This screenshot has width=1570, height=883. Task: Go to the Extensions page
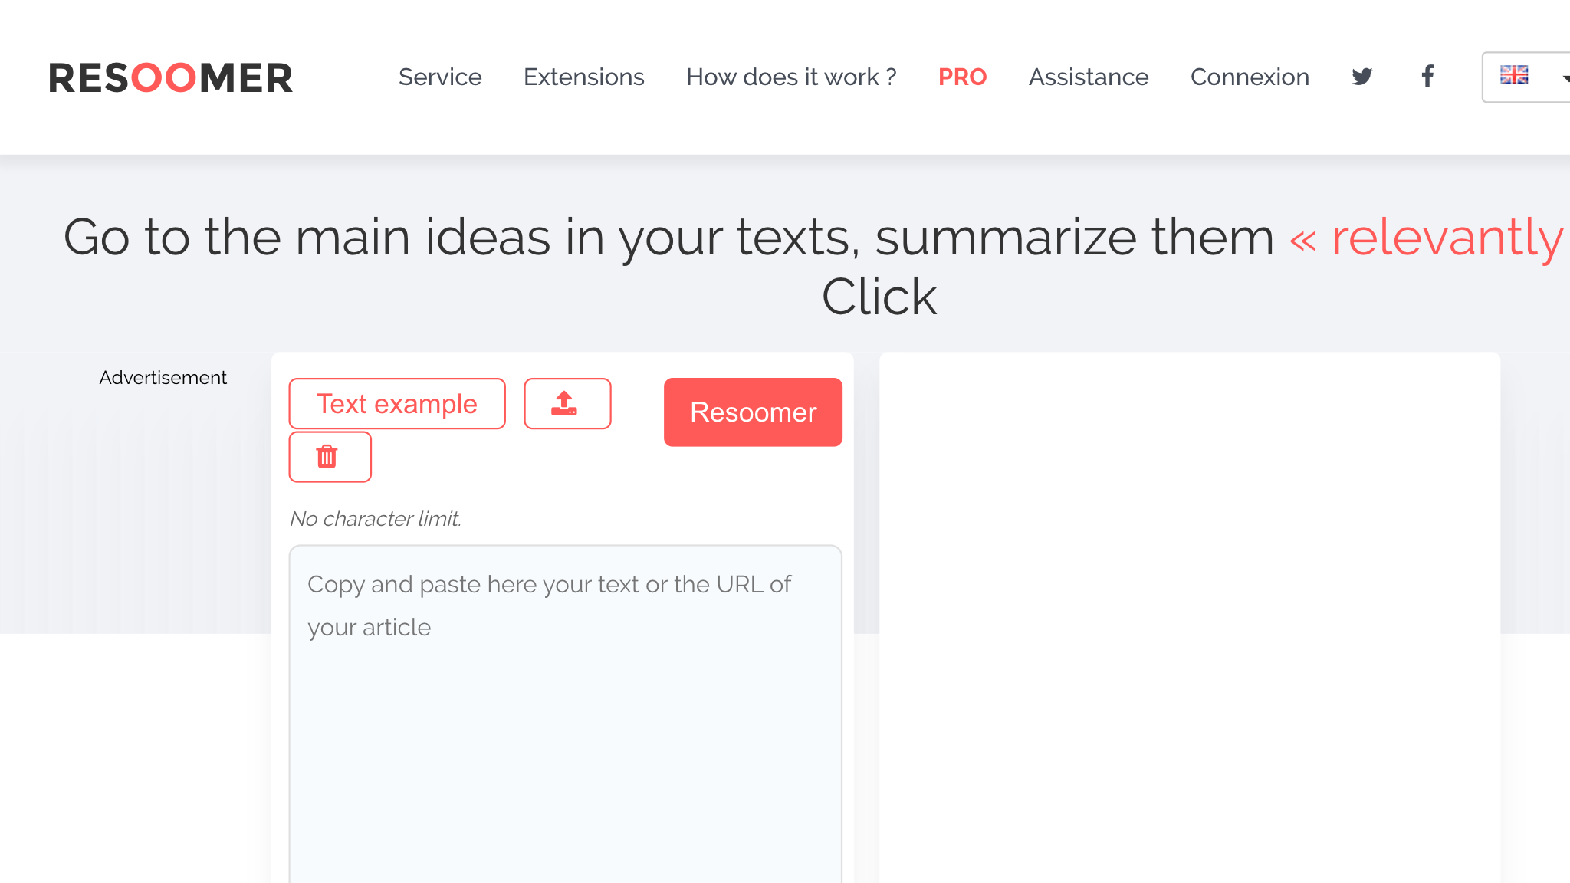coord(583,77)
